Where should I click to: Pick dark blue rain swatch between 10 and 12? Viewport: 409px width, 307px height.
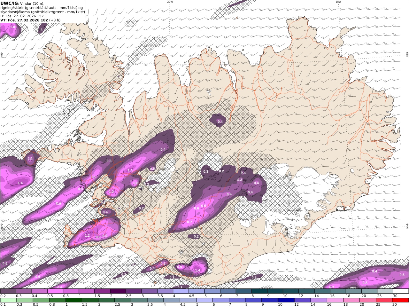coord(286,300)
